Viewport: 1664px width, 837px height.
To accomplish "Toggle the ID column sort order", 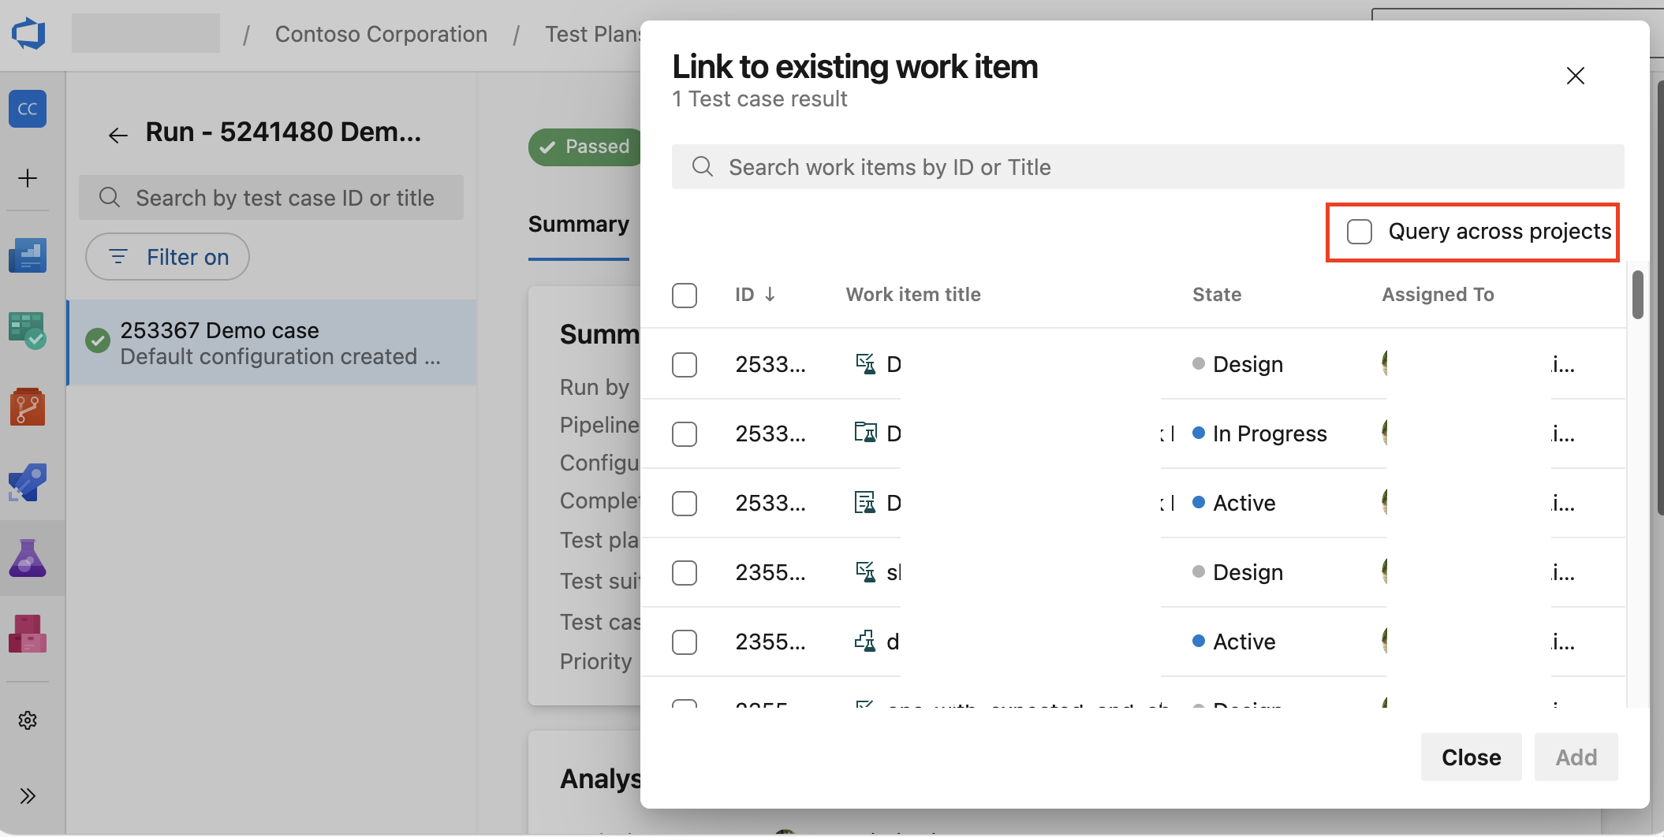I will [755, 294].
